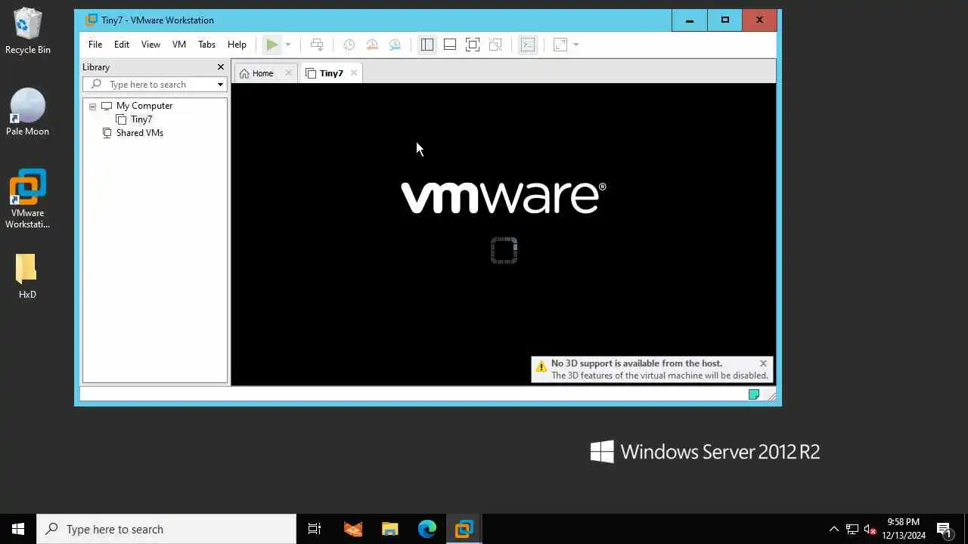
Task: Open the library search dropdown arrow
Action: pyautogui.click(x=220, y=85)
